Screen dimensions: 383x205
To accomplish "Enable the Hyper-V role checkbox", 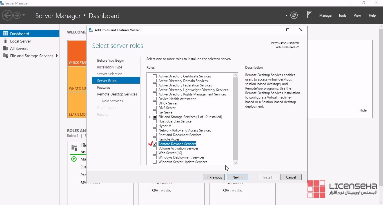I will point(155,126).
